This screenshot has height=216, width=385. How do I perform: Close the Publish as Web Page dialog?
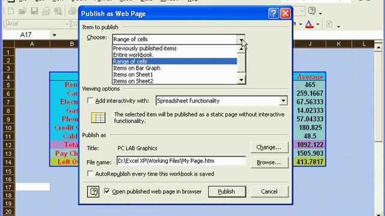click(285, 13)
